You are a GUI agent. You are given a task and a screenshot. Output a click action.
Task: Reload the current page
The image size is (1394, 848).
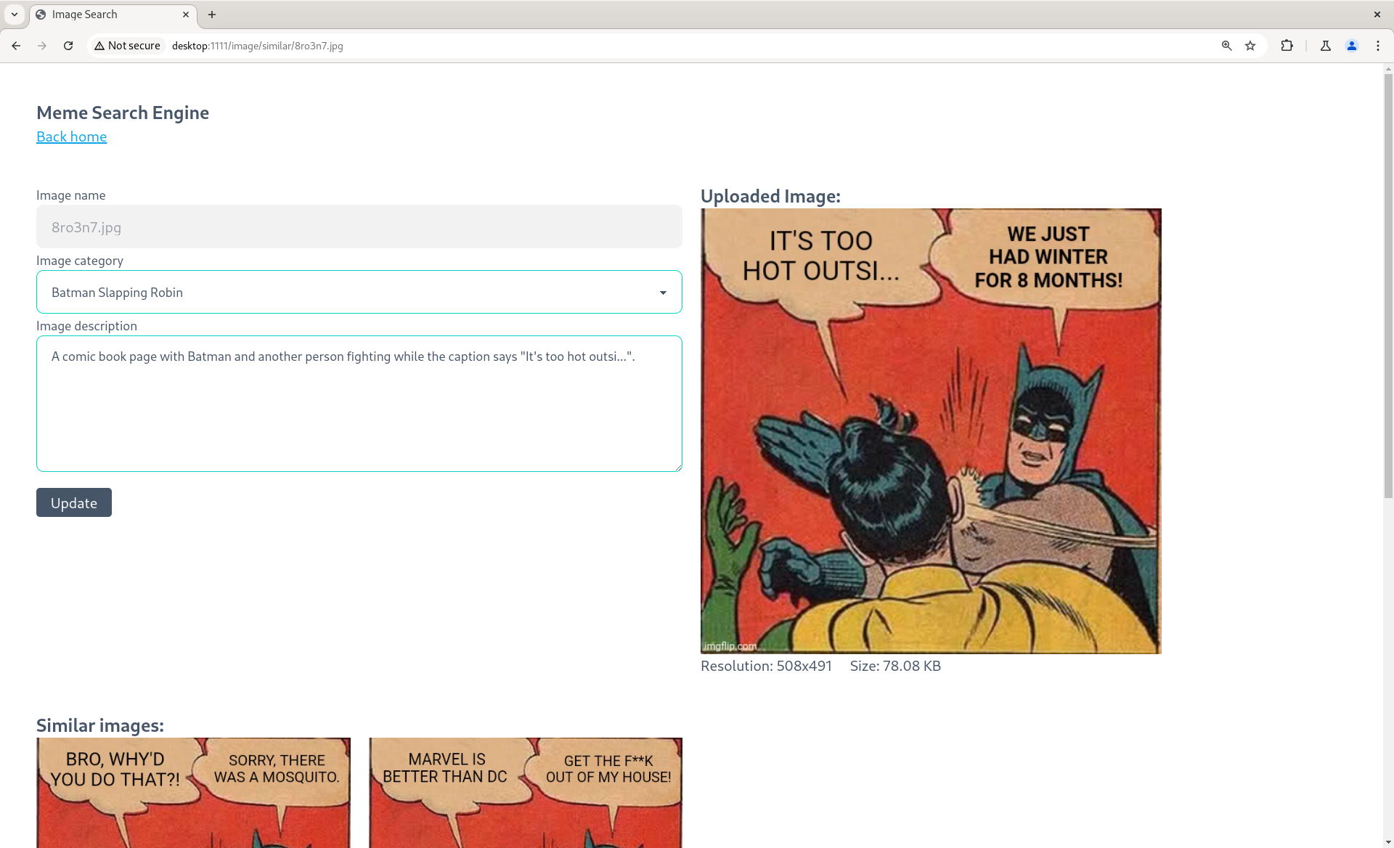[x=68, y=45]
